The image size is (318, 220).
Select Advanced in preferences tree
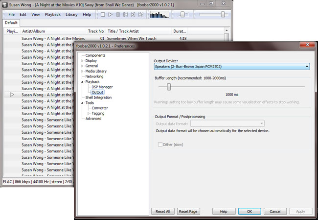[x=93, y=119]
